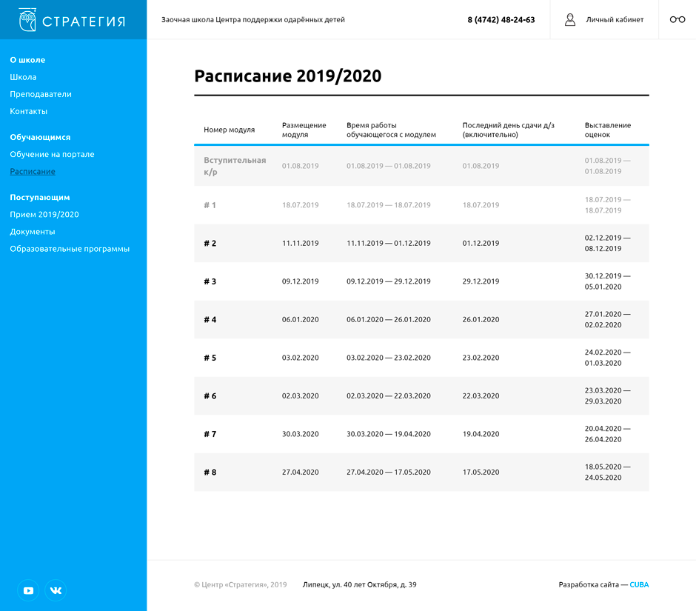Open Личный кабинет link
Screen dimensions: 696x611
[x=615, y=20]
